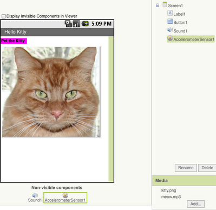
Task: Click the 3G data icon in status bar
Action: tap(68, 24)
